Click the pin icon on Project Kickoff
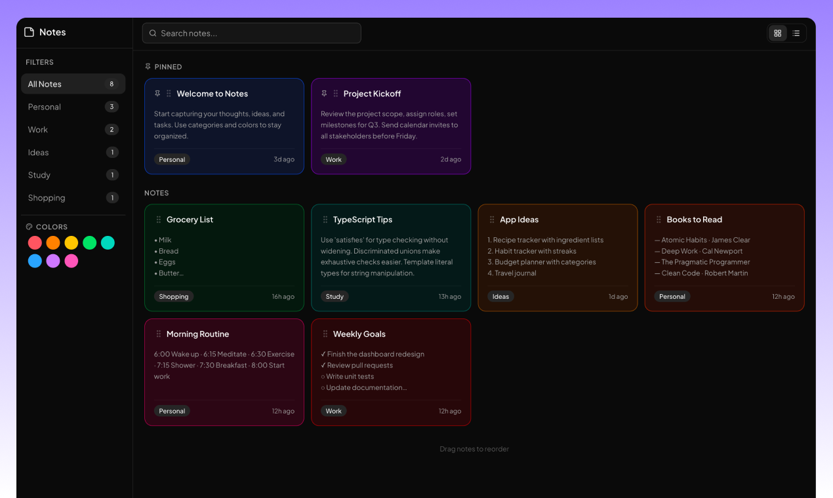 pos(324,93)
